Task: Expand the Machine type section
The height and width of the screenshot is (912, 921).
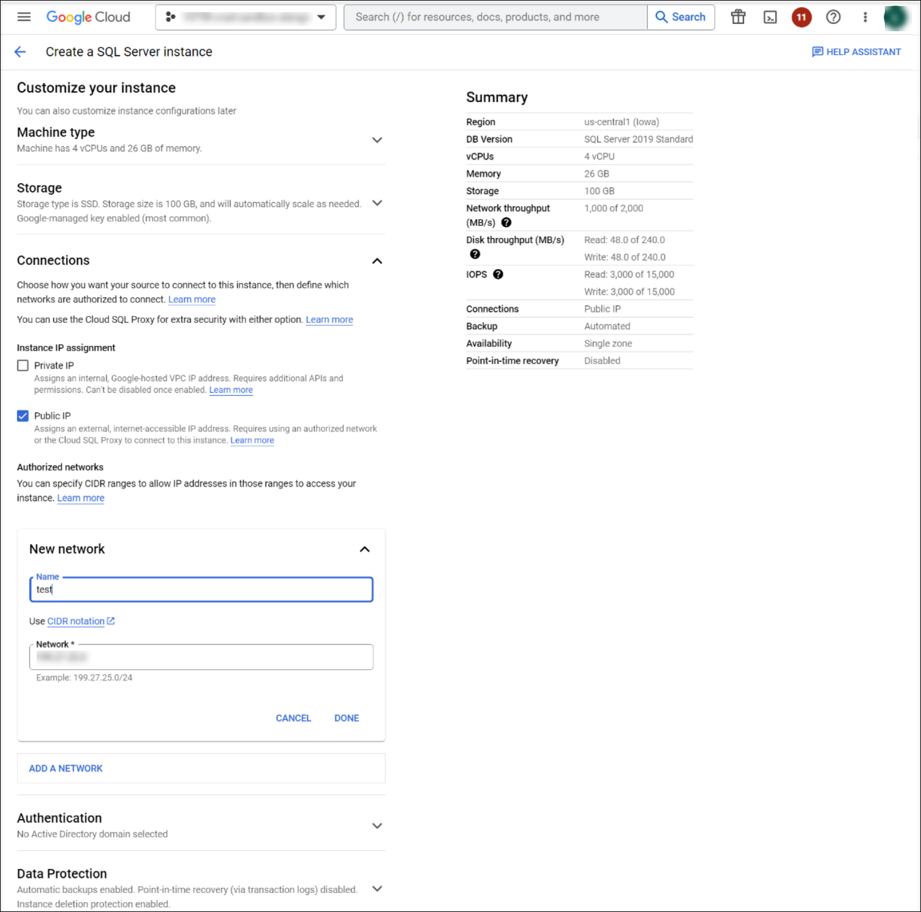Action: click(x=378, y=140)
